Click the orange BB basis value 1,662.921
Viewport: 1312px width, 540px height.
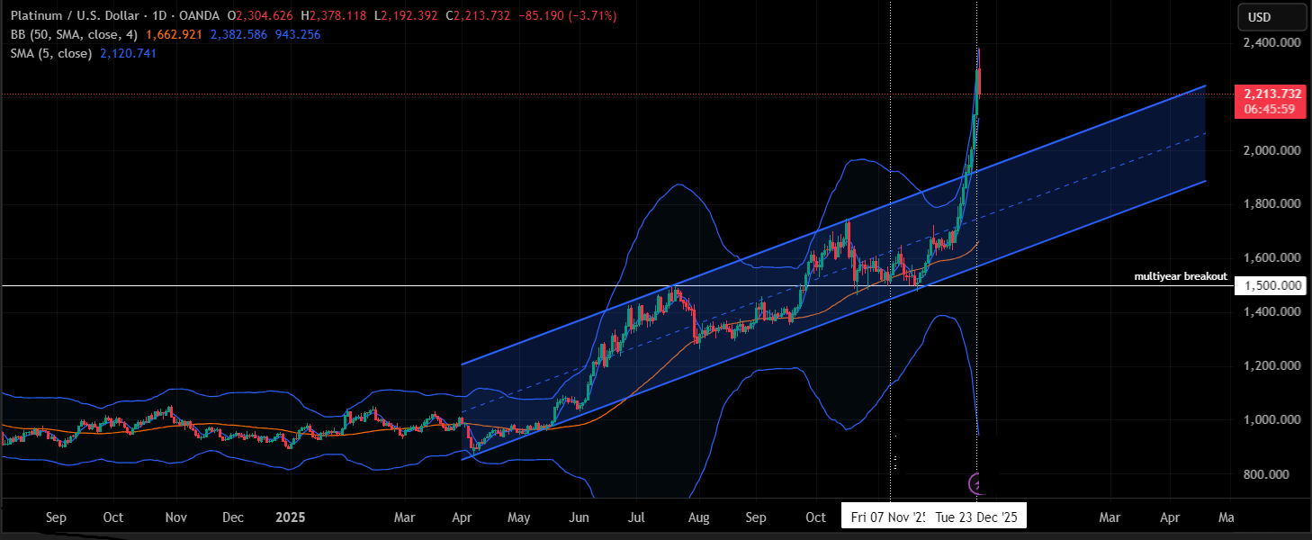[175, 34]
